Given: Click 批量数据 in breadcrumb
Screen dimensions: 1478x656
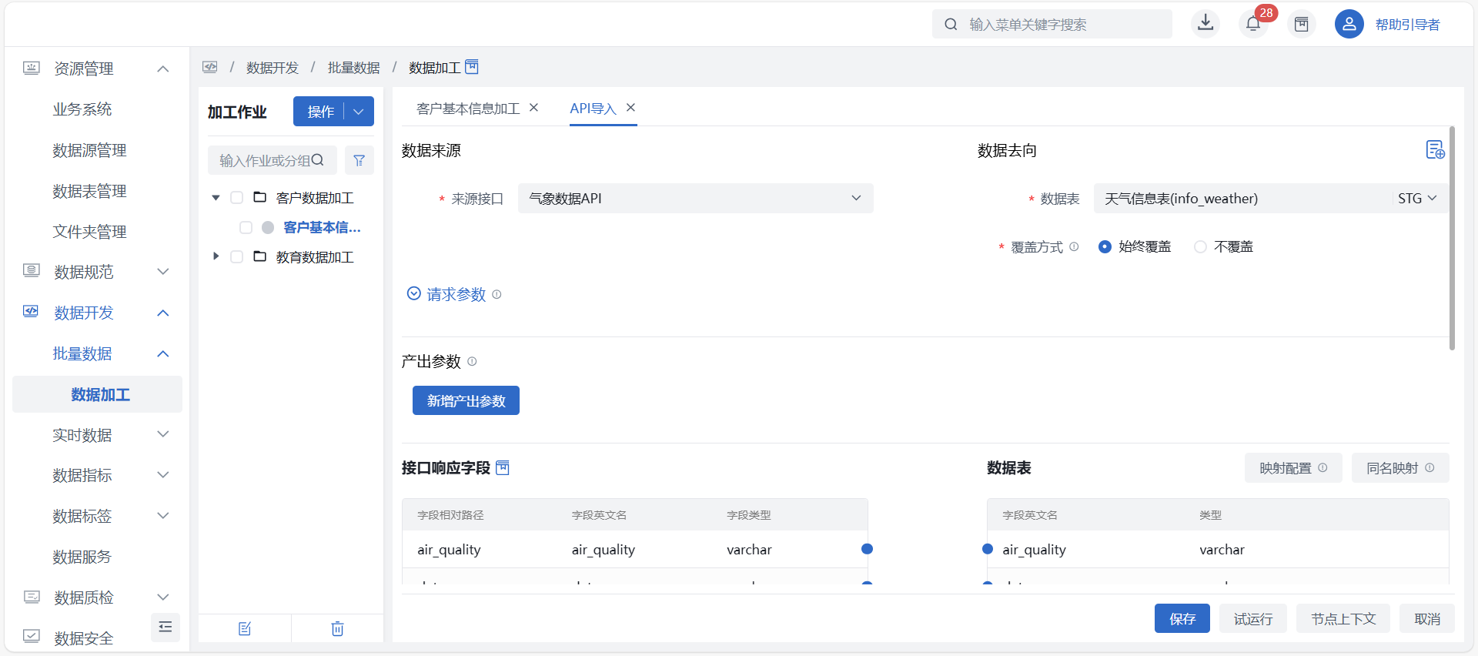Looking at the screenshot, I should tap(353, 68).
